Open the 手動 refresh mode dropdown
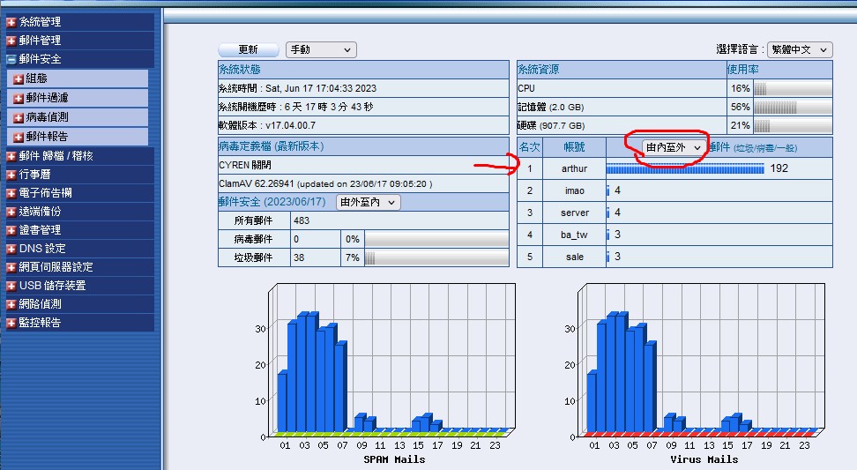The height and width of the screenshot is (470, 857). pyautogui.click(x=320, y=50)
